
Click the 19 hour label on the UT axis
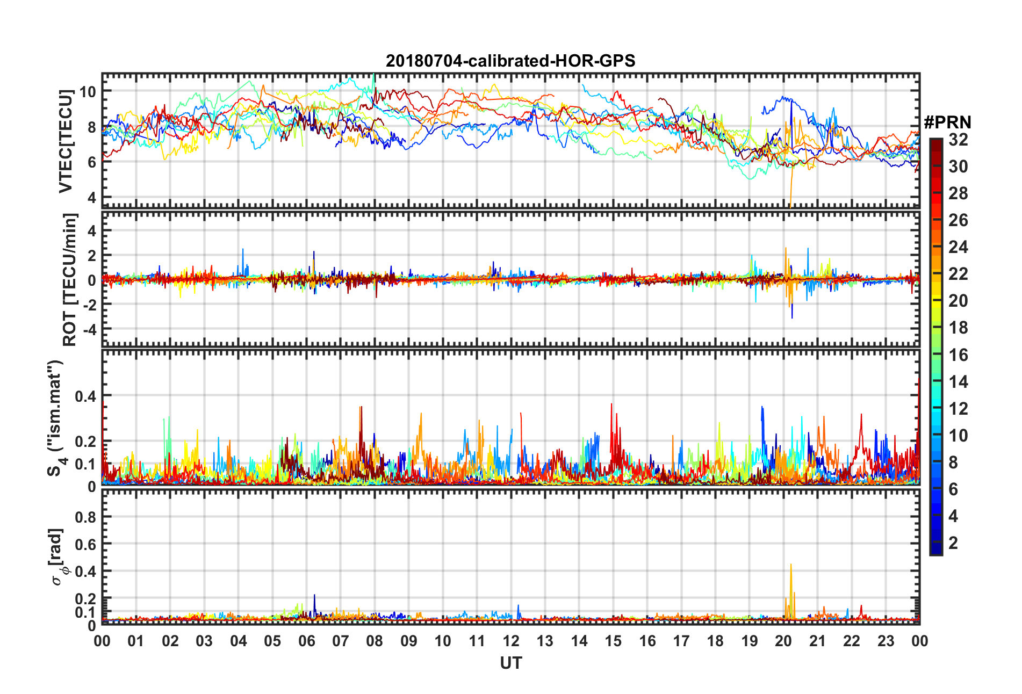(750, 641)
